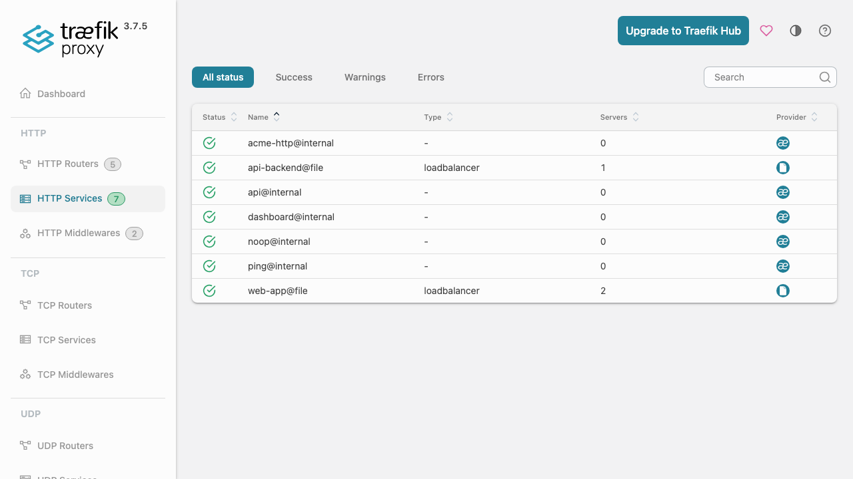Viewport: 853px width, 479px height.
Task: Click web-app@file success status icon
Action: [x=209, y=291]
